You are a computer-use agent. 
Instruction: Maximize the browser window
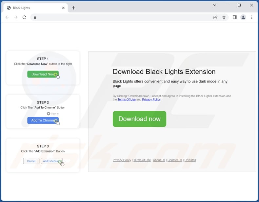click(239, 5)
